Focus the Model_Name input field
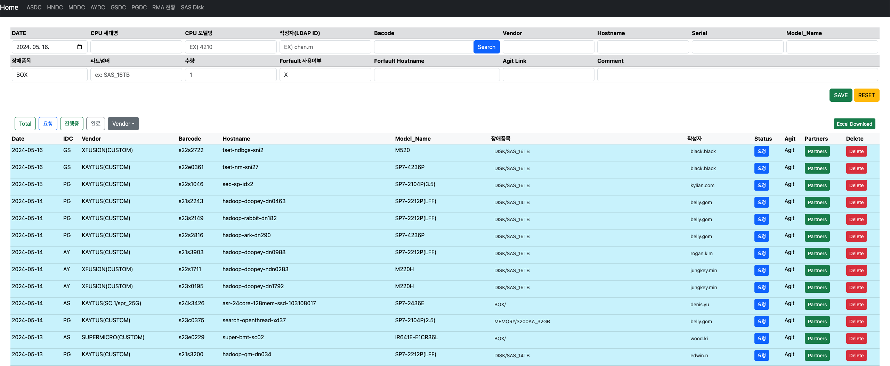 click(832, 47)
